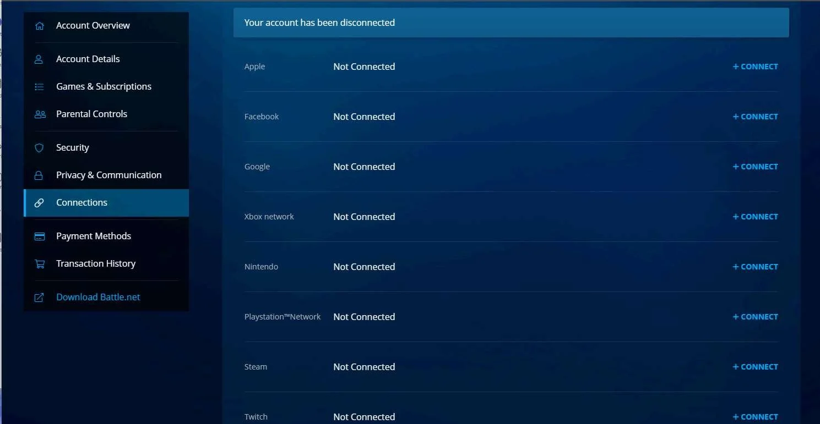
Task: Click Not Connected status in Xbox network row
Action: pyautogui.click(x=364, y=217)
